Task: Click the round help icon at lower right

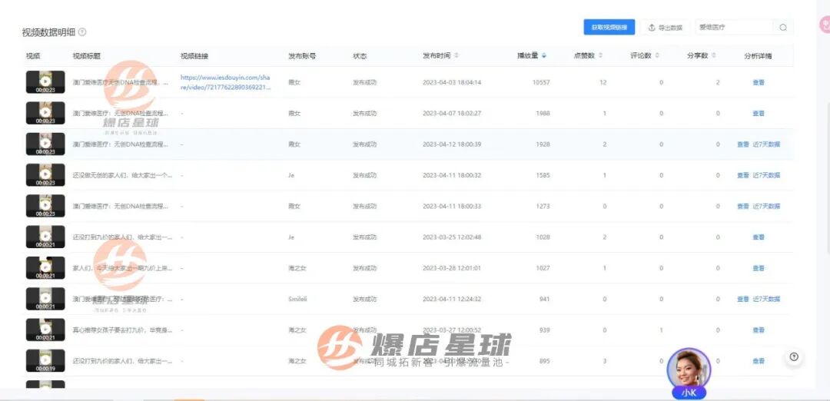Action: tap(793, 356)
